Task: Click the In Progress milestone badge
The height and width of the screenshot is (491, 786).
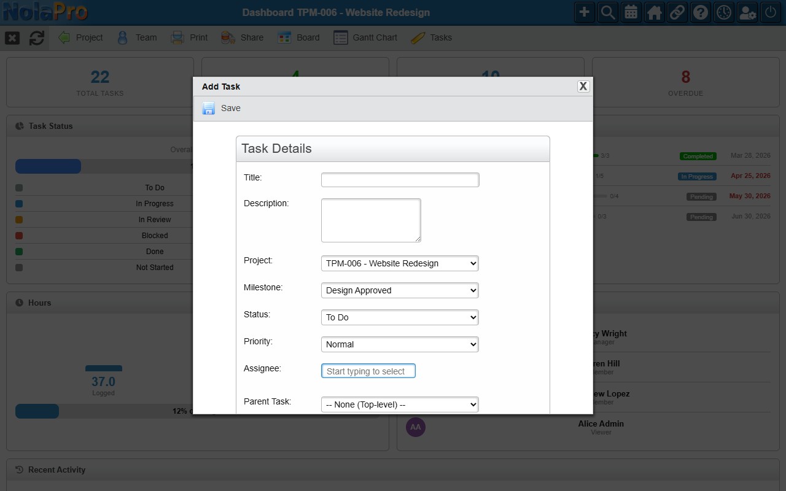Action: (x=698, y=177)
